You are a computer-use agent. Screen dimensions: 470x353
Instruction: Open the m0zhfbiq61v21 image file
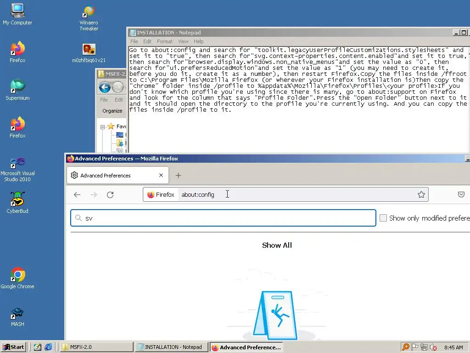tap(89, 53)
